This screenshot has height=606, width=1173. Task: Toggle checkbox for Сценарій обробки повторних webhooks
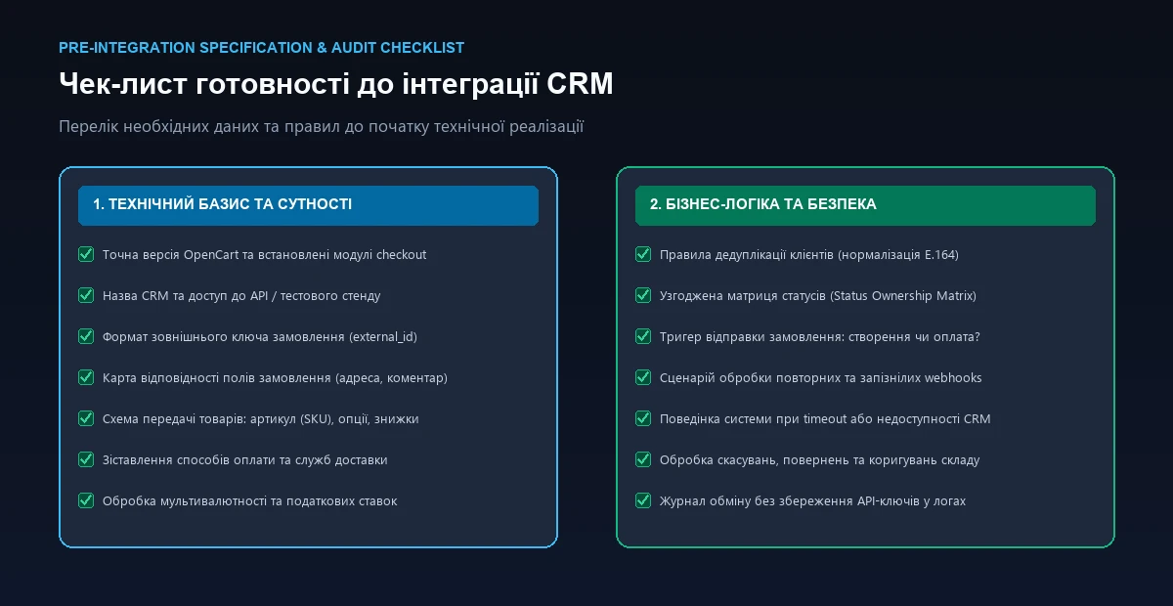click(x=643, y=377)
